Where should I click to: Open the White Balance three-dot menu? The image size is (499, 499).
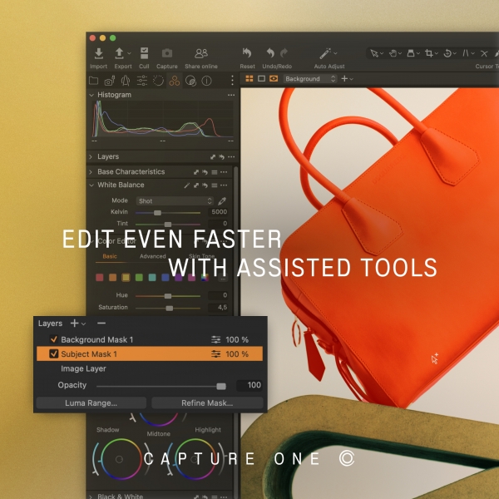(x=224, y=185)
